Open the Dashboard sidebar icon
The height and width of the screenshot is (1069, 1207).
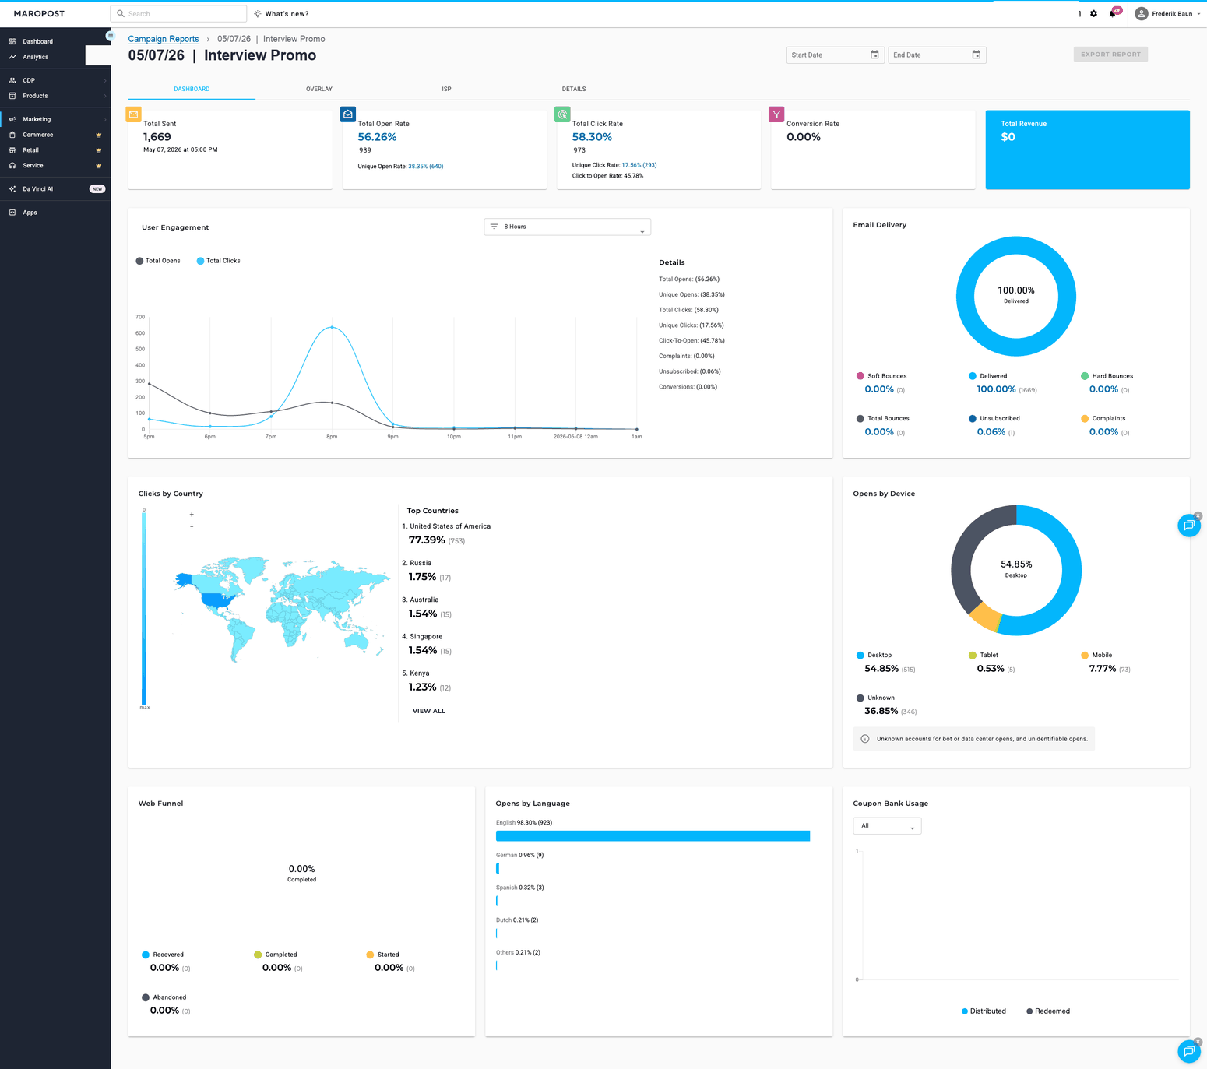click(12, 41)
